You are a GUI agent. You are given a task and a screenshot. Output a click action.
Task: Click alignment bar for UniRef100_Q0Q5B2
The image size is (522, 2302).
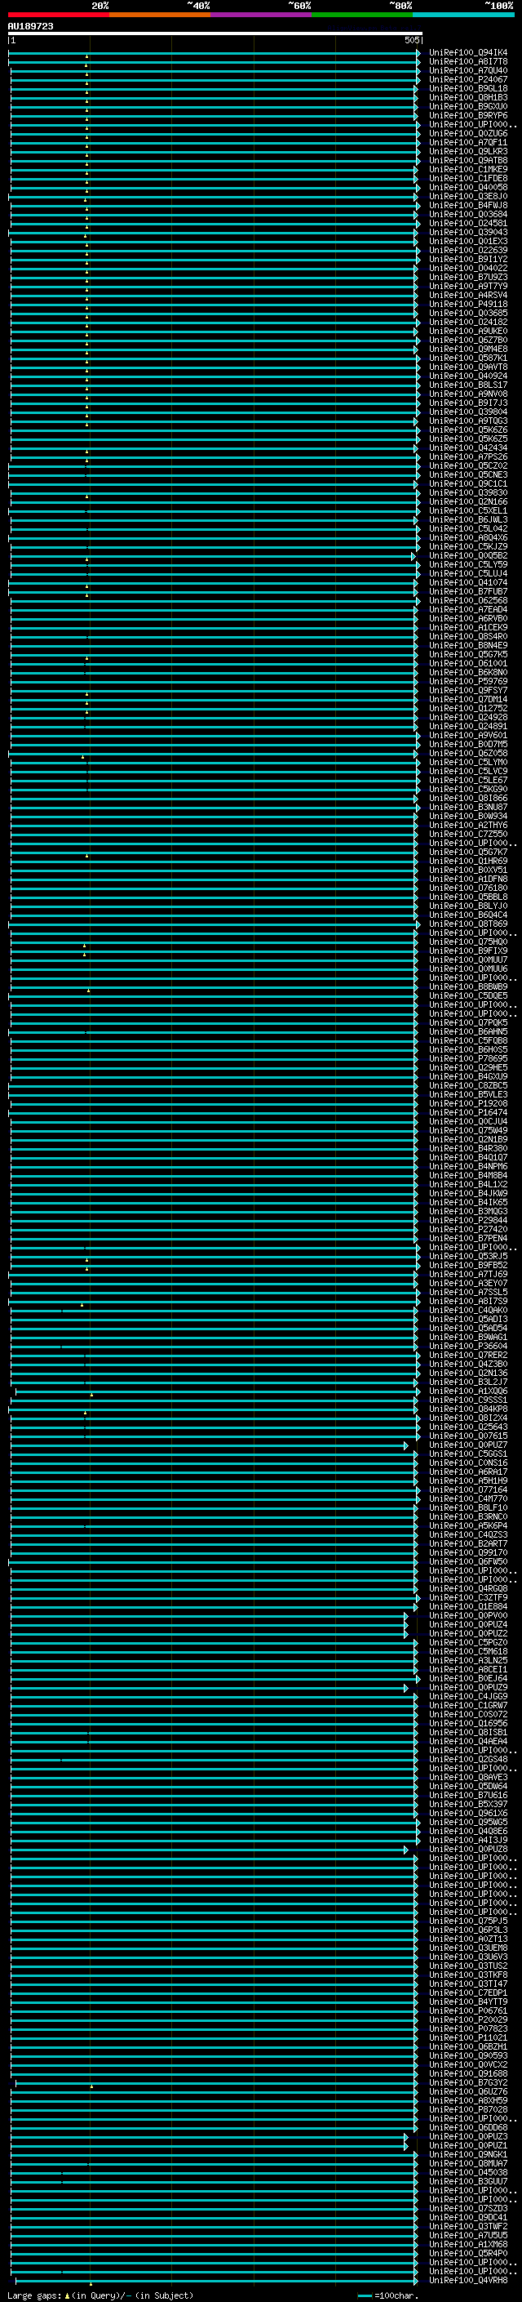215,556
